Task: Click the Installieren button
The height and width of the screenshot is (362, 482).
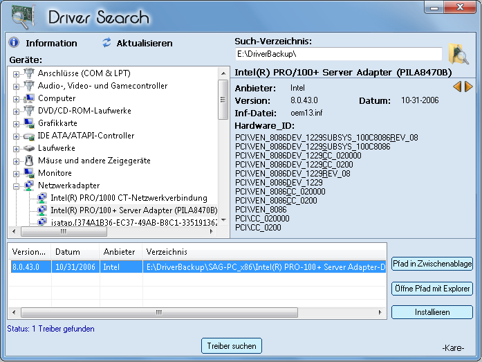Action: [x=432, y=312]
